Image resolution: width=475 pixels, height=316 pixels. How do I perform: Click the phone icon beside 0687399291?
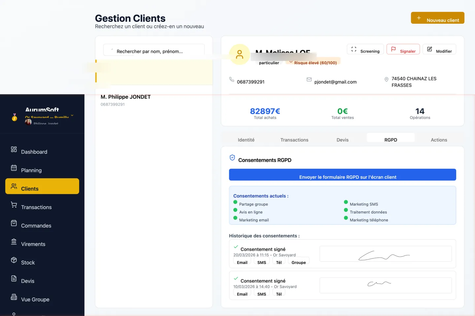click(232, 79)
